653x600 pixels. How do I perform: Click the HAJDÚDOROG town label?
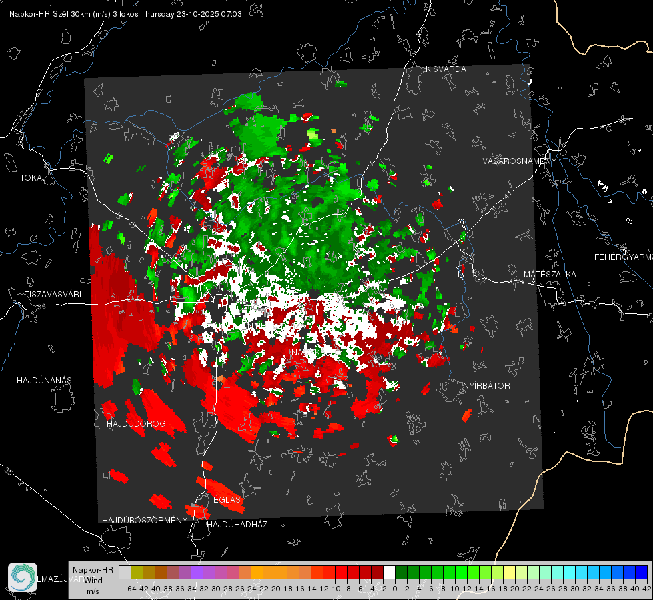pyautogui.click(x=136, y=423)
